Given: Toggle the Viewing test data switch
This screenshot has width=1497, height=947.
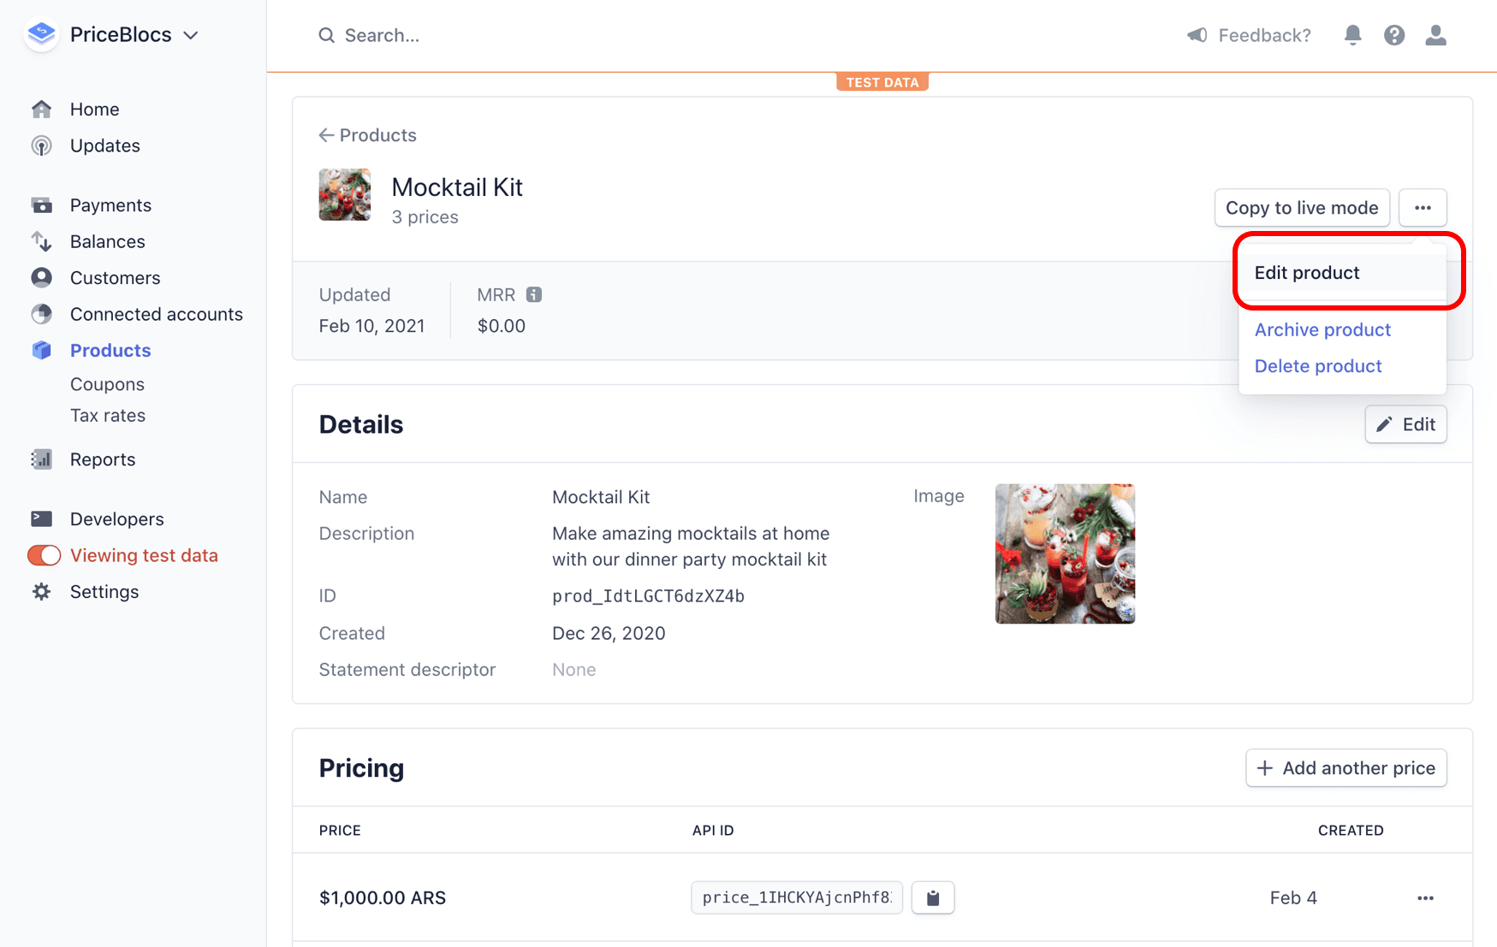Looking at the screenshot, I should click(43, 555).
